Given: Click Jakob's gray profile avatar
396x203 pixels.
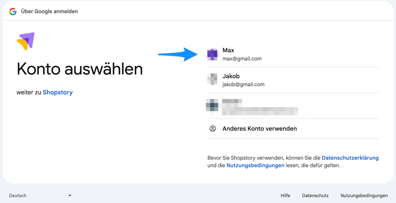Looking at the screenshot, I should [213, 80].
